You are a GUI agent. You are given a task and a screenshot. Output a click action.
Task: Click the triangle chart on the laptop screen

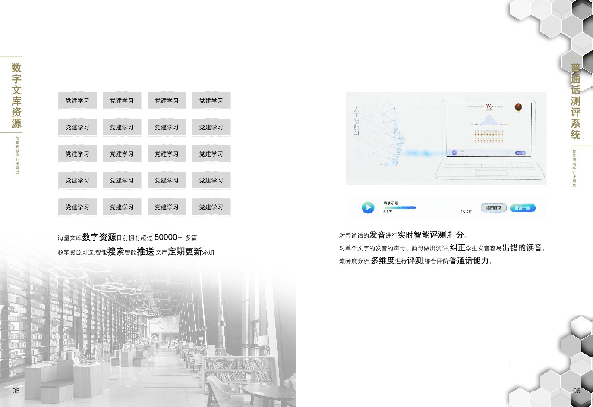tap(489, 119)
